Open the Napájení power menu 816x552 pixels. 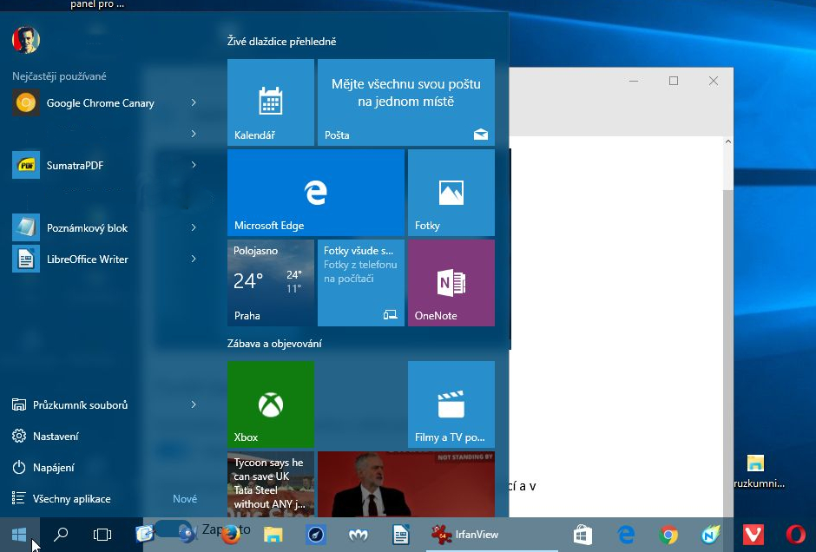[x=54, y=468]
